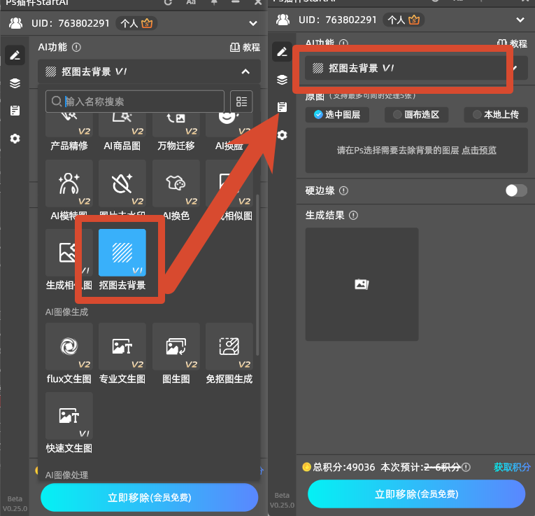Open settings gear in left panel sidebar
The height and width of the screenshot is (516, 535).
15,139
